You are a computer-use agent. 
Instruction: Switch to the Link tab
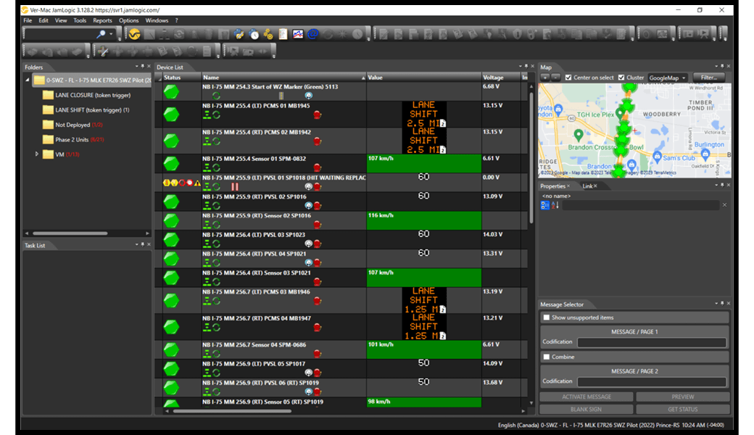click(587, 186)
